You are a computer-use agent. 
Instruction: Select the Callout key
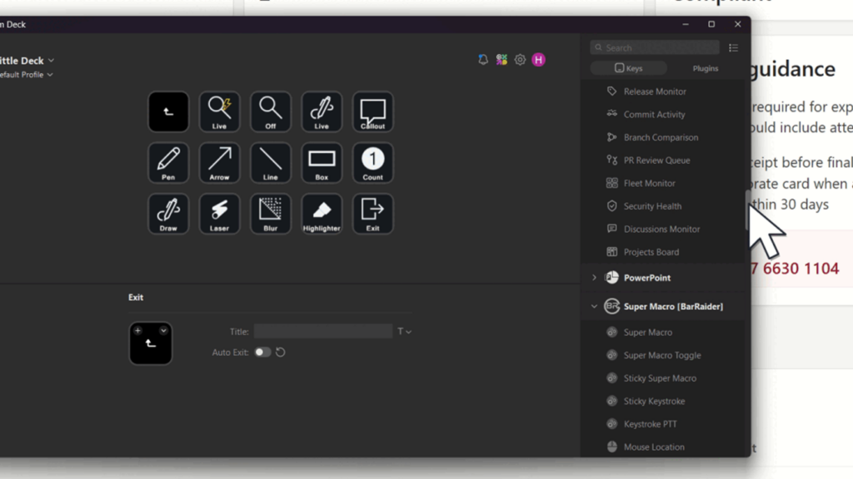(x=372, y=112)
